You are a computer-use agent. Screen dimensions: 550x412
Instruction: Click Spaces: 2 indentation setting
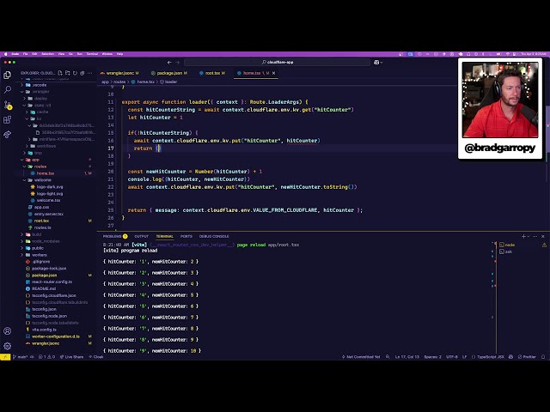[432, 357]
